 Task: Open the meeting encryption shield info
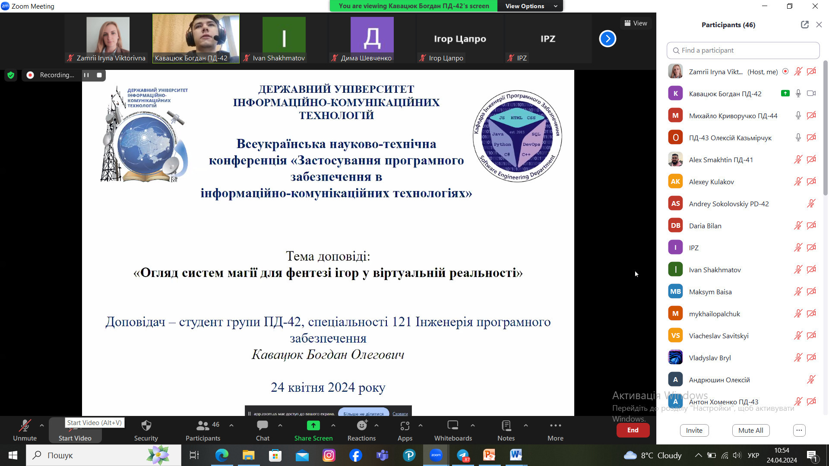point(11,75)
